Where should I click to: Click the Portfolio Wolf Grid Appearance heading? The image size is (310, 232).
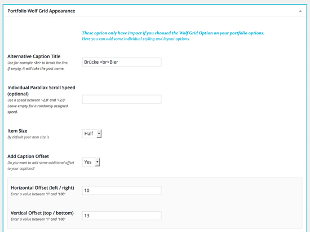(x=41, y=11)
